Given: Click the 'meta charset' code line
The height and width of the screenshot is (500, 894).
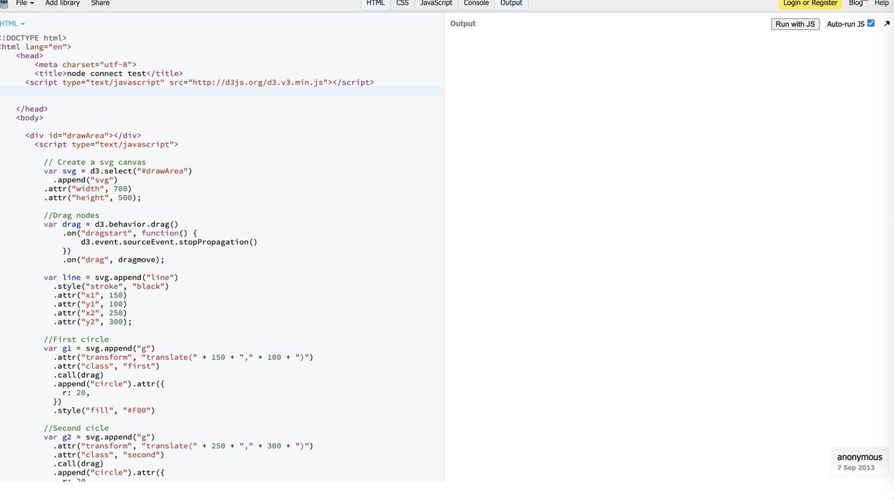Looking at the screenshot, I should (x=86, y=64).
